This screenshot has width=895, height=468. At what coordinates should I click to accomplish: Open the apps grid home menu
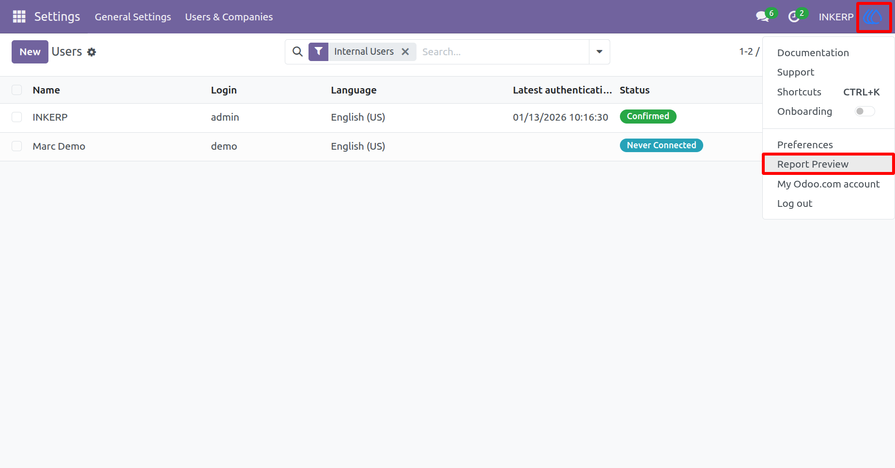[x=19, y=16]
